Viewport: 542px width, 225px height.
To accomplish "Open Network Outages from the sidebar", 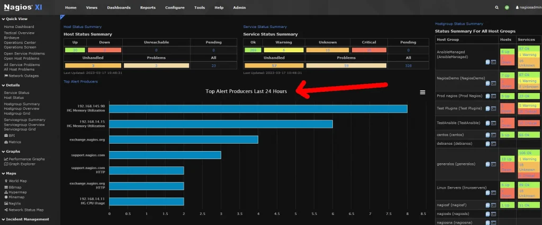I will coord(21,76).
